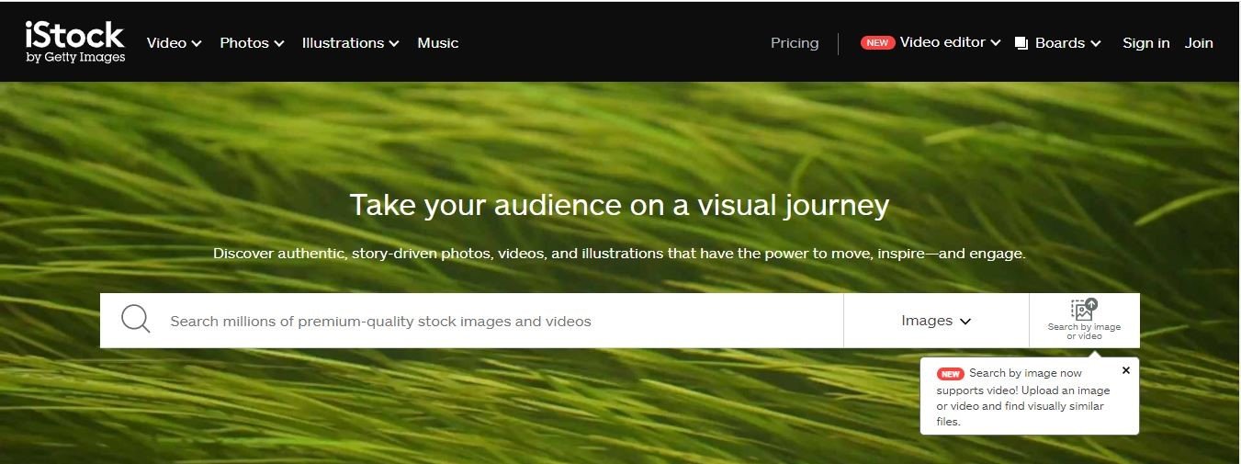The height and width of the screenshot is (464, 1241).
Task: Click the tooltip text about video search support
Action: tap(1024, 398)
